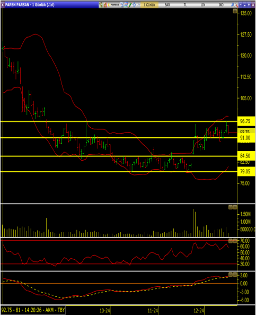Screen dimensions: 256x316
Task: Open the list icon right of FOREKS logo
Action: [122, 5]
